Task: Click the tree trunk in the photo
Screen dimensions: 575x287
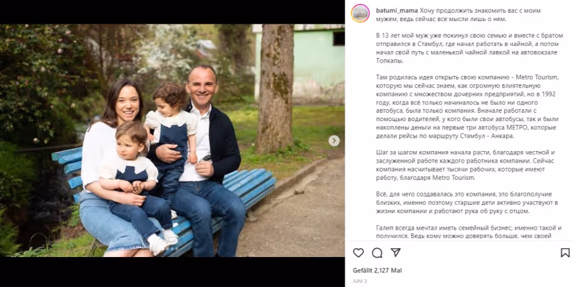Action: point(275,88)
